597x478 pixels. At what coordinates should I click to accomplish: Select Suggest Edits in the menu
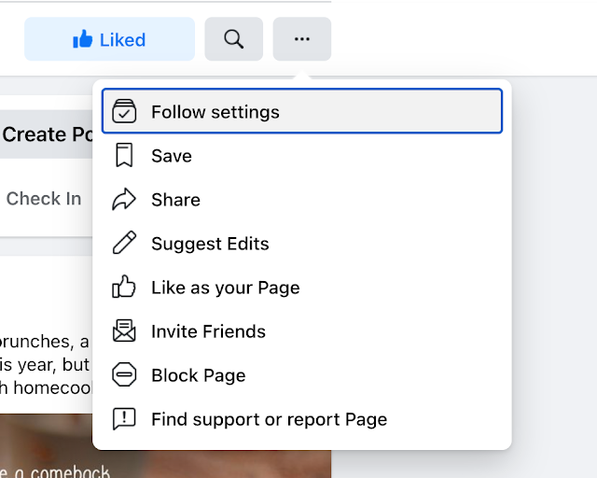coord(210,244)
